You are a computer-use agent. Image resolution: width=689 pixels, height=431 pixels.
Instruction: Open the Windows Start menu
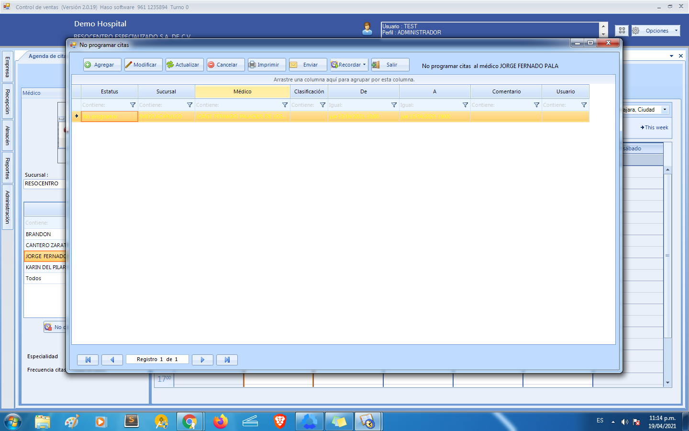point(12,422)
